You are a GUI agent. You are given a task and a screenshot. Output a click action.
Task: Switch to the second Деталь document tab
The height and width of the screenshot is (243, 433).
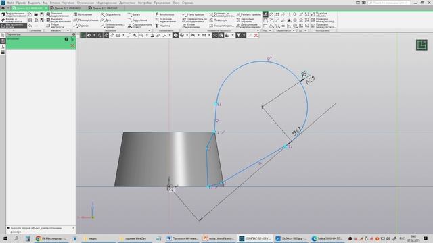pos(67,8)
